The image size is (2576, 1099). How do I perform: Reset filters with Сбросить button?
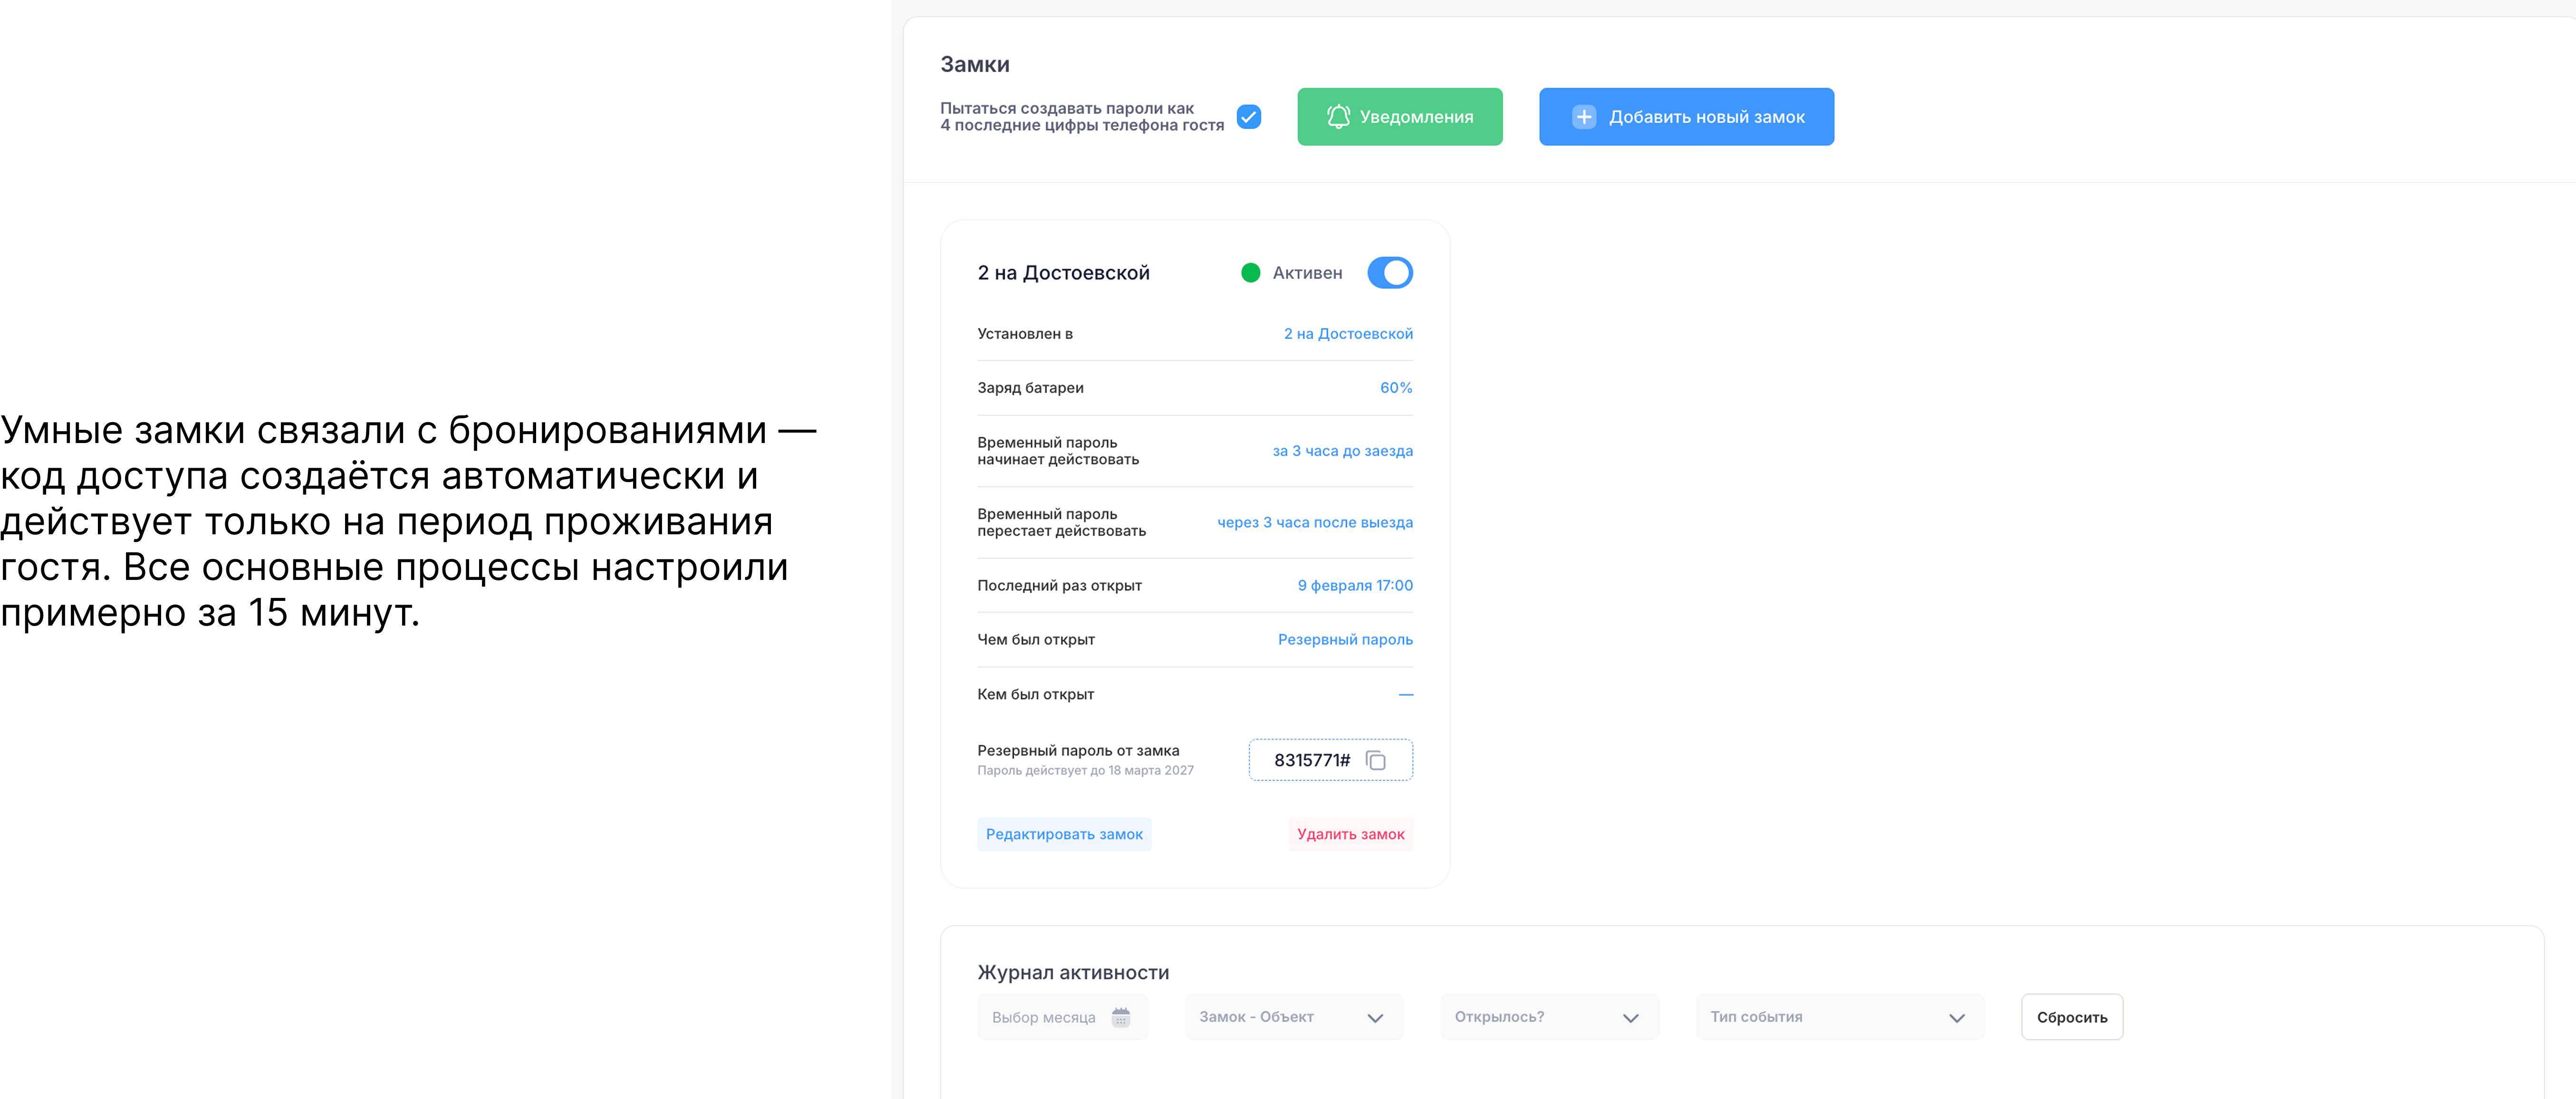click(x=2072, y=1017)
